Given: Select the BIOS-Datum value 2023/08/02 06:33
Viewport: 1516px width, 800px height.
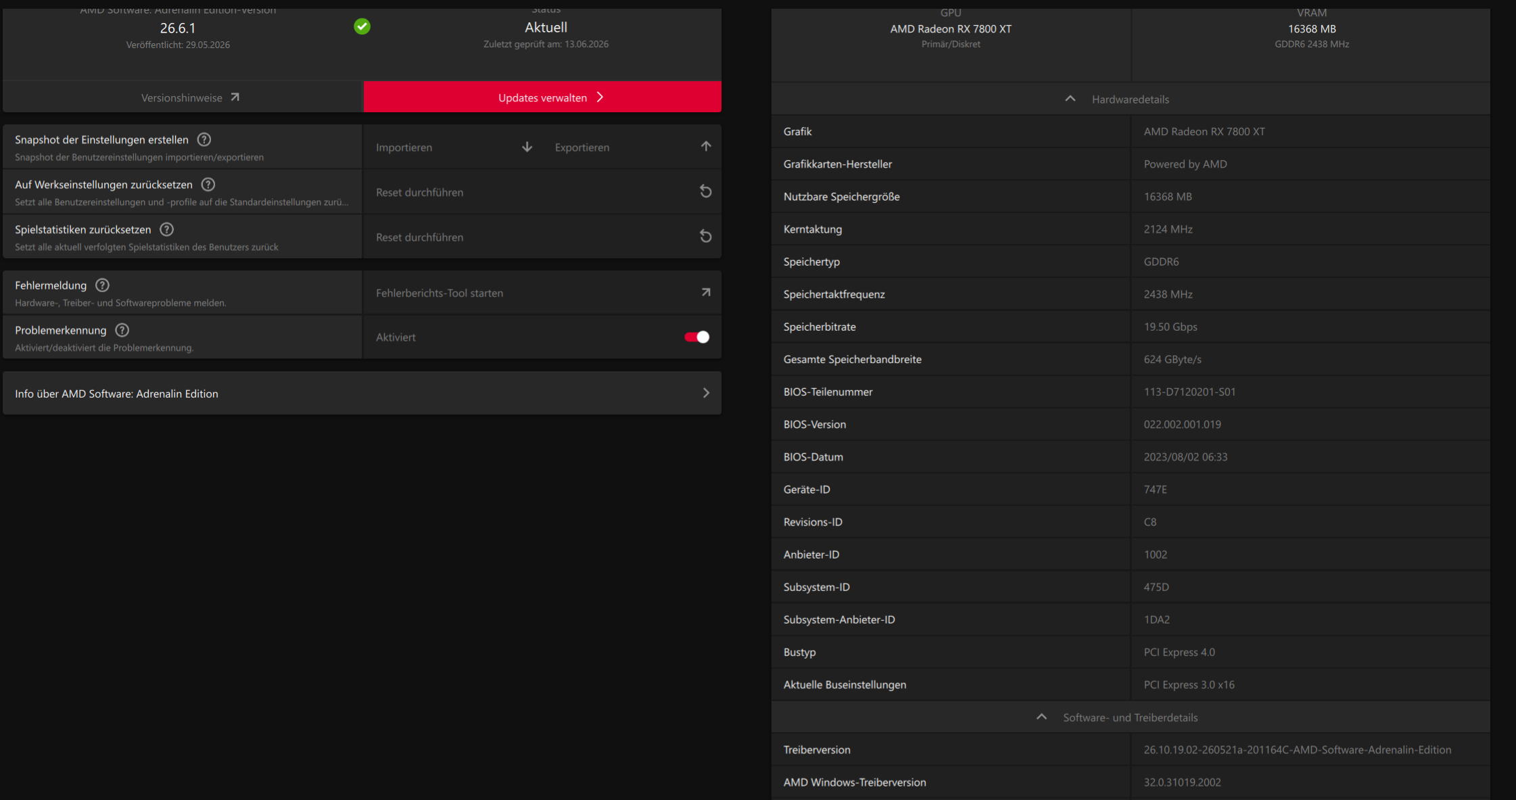Looking at the screenshot, I should coord(1185,456).
